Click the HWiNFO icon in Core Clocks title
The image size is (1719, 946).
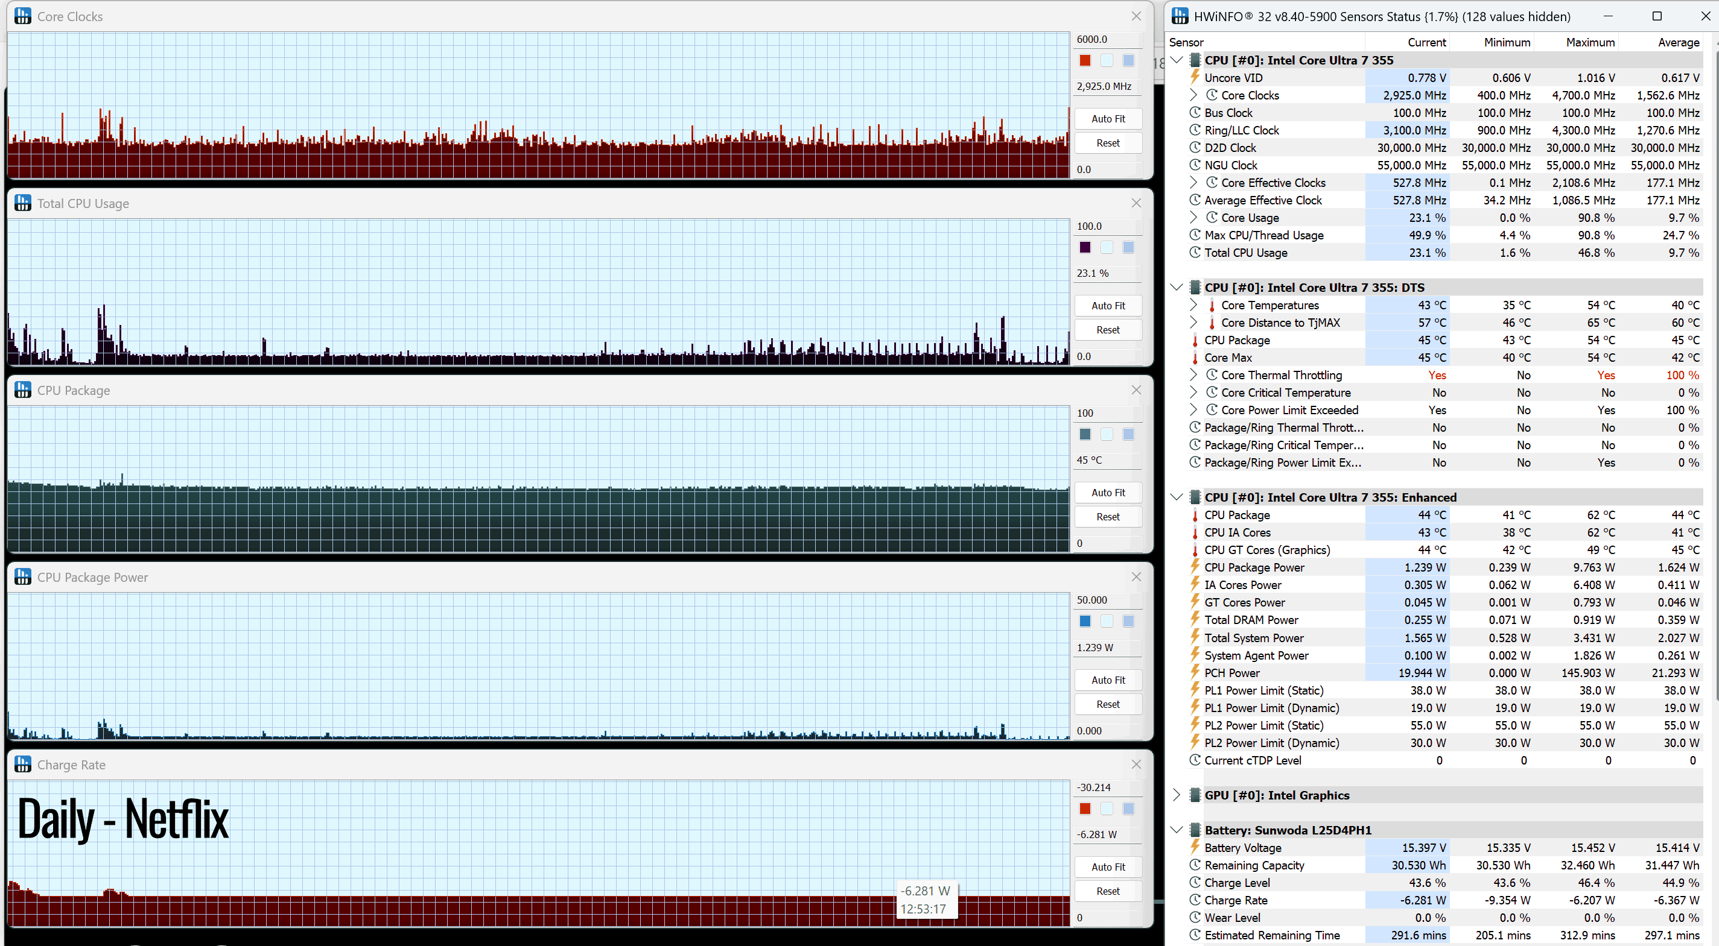click(23, 16)
